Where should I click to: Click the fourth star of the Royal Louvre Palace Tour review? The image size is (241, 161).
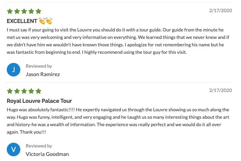point(31,91)
